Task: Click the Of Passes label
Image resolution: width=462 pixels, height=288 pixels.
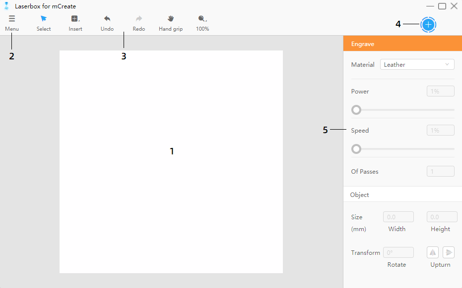Action: click(x=365, y=172)
